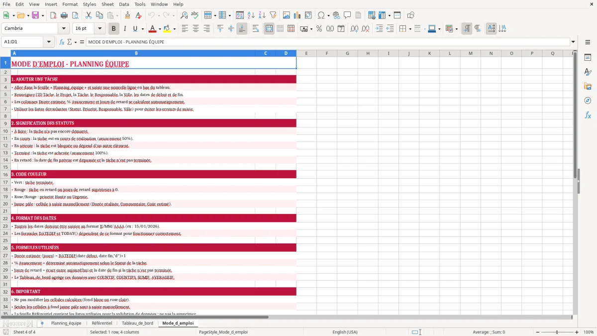Click the zoom slider handle
The width and height of the screenshot is (597, 336).
[557, 332]
